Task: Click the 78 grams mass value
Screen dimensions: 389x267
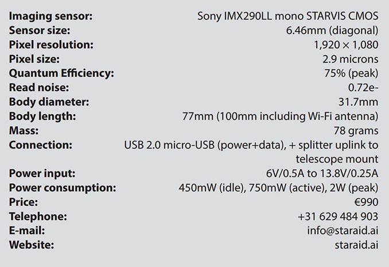Action: [x=356, y=131]
